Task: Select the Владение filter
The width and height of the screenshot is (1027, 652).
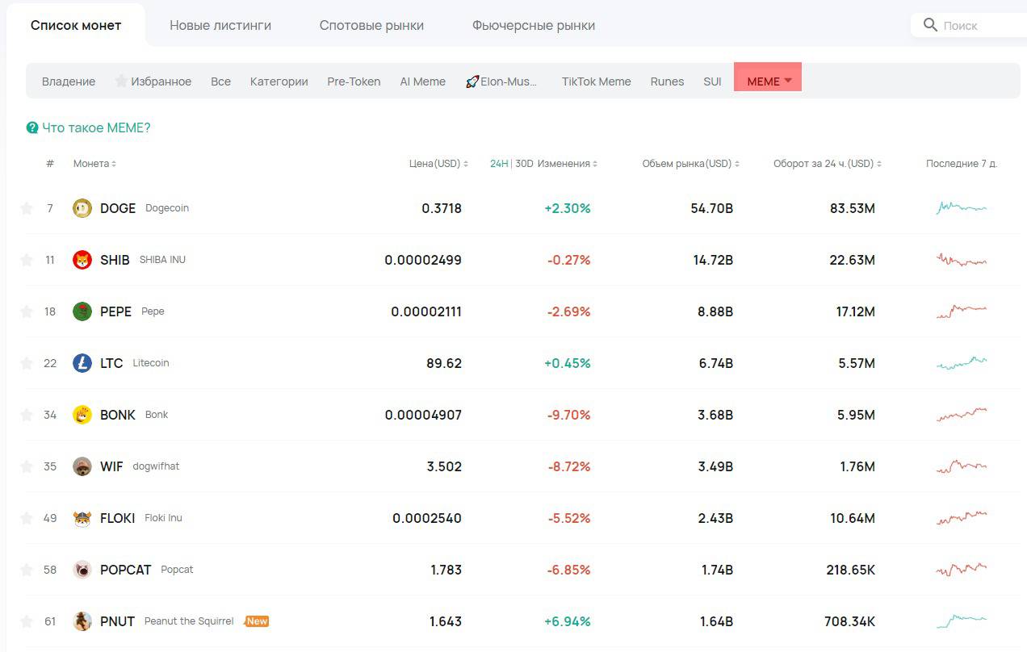Action: (x=69, y=81)
